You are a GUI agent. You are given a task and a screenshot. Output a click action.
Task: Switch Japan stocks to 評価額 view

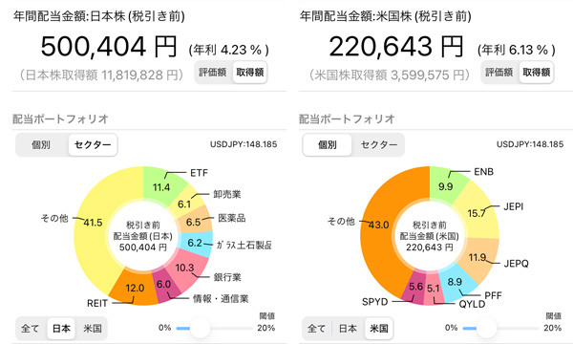[x=213, y=73]
